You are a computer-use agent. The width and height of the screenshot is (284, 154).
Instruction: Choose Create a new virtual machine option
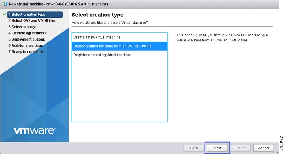tap(119, 37)
